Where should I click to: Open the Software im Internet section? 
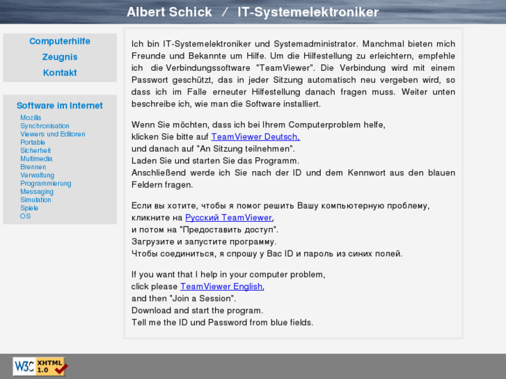coord(60,106)
